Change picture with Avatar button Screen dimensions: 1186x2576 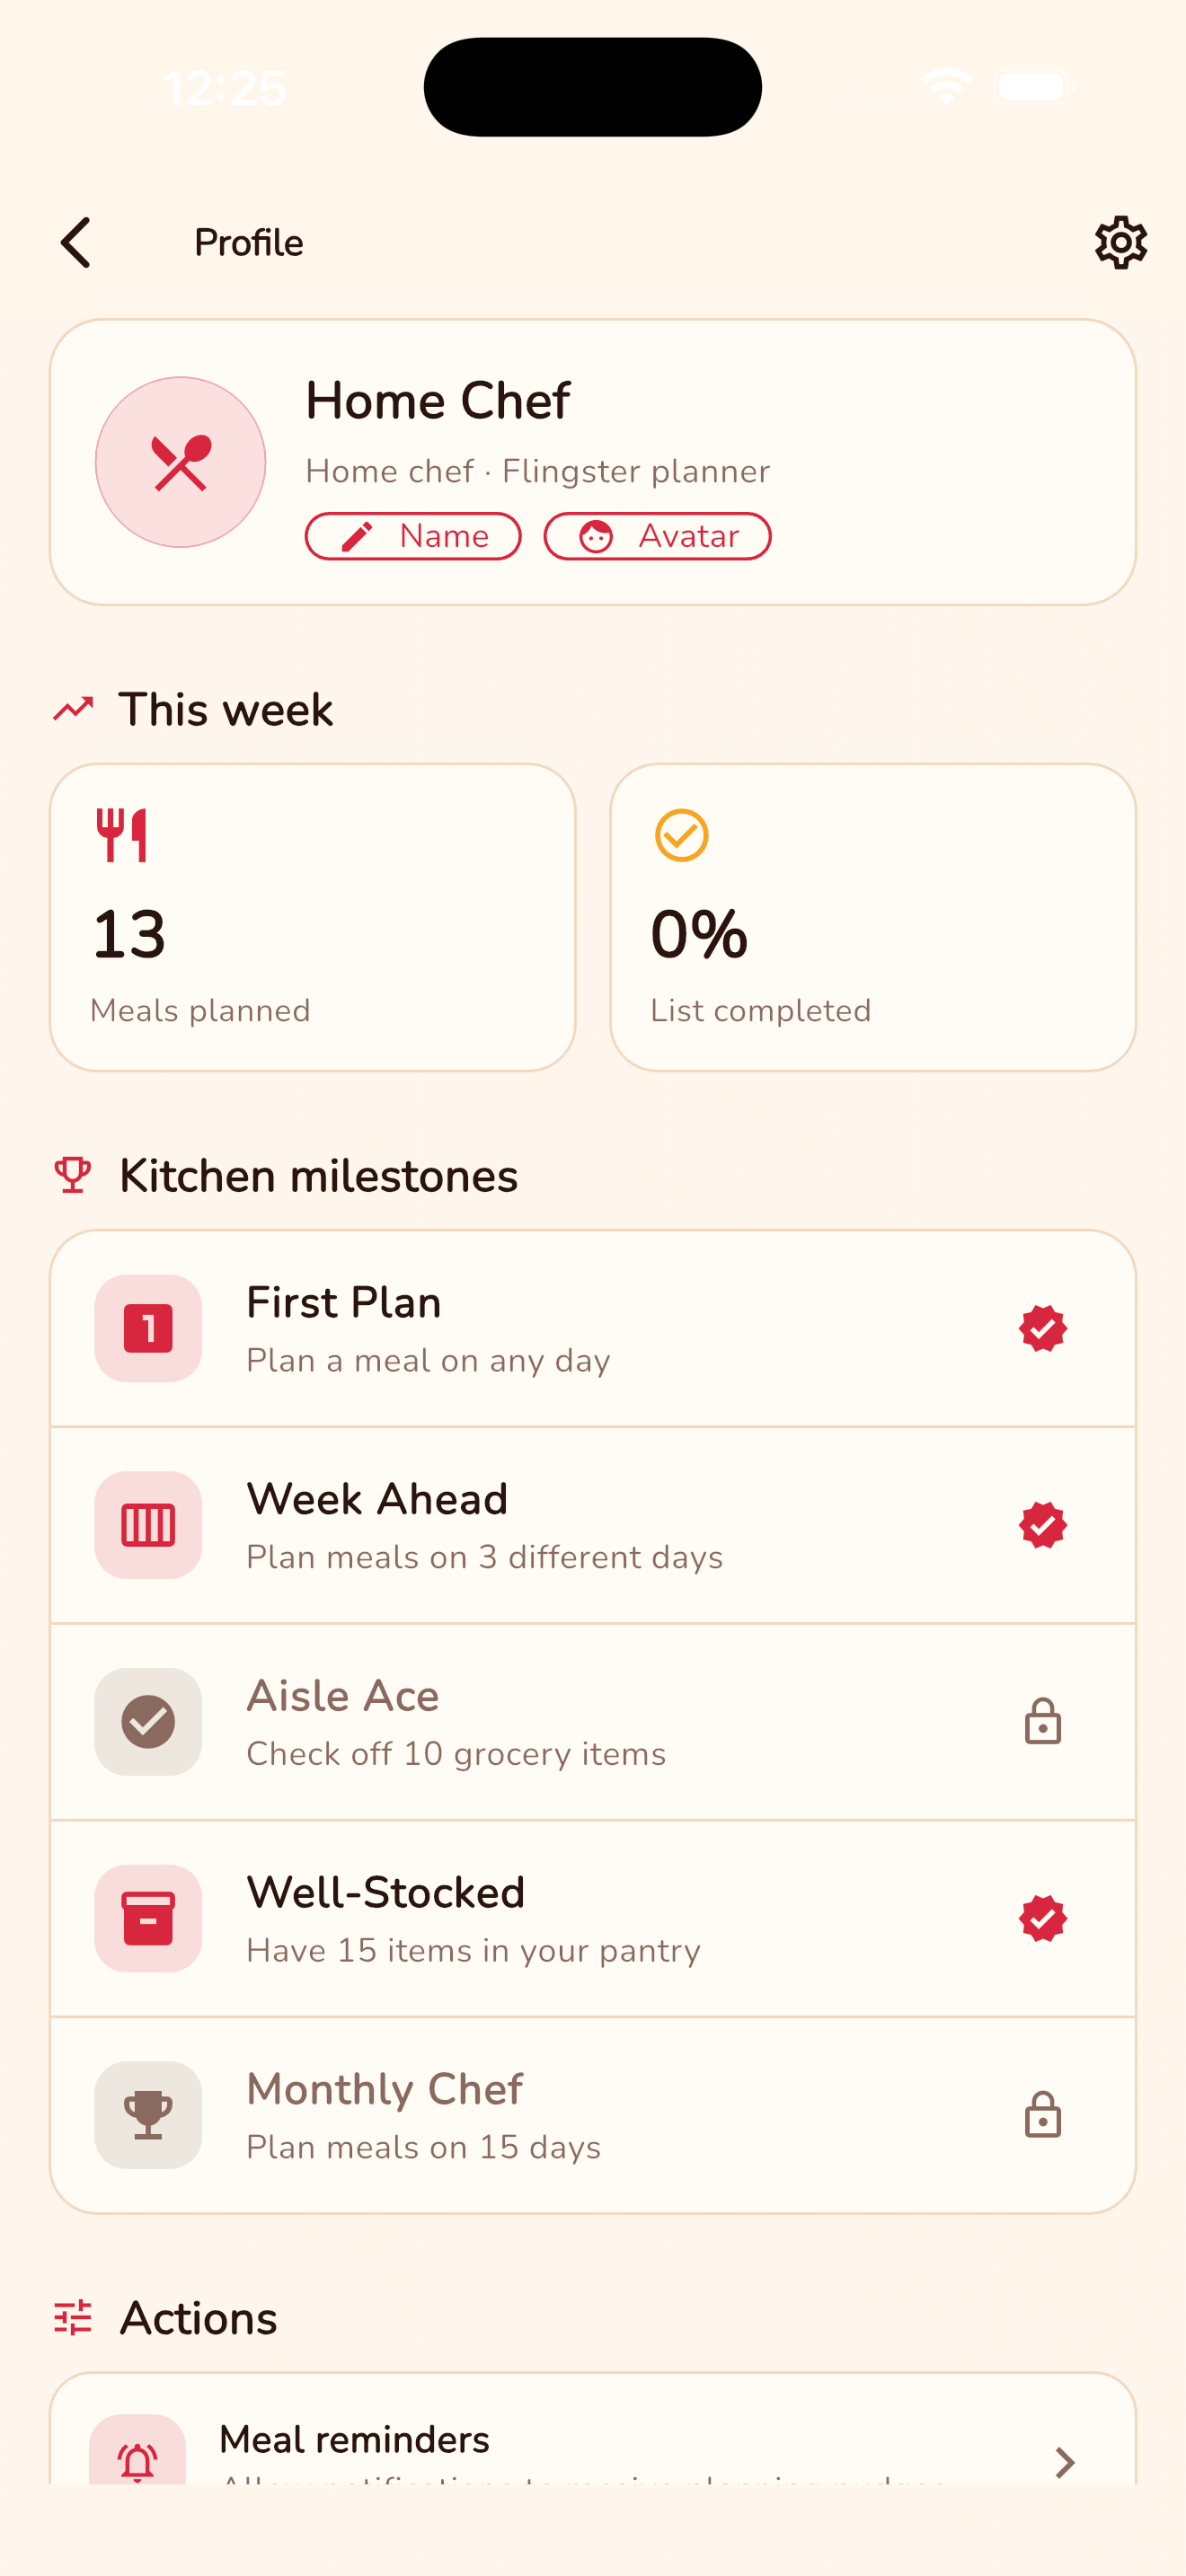click(x=657, y=536)
